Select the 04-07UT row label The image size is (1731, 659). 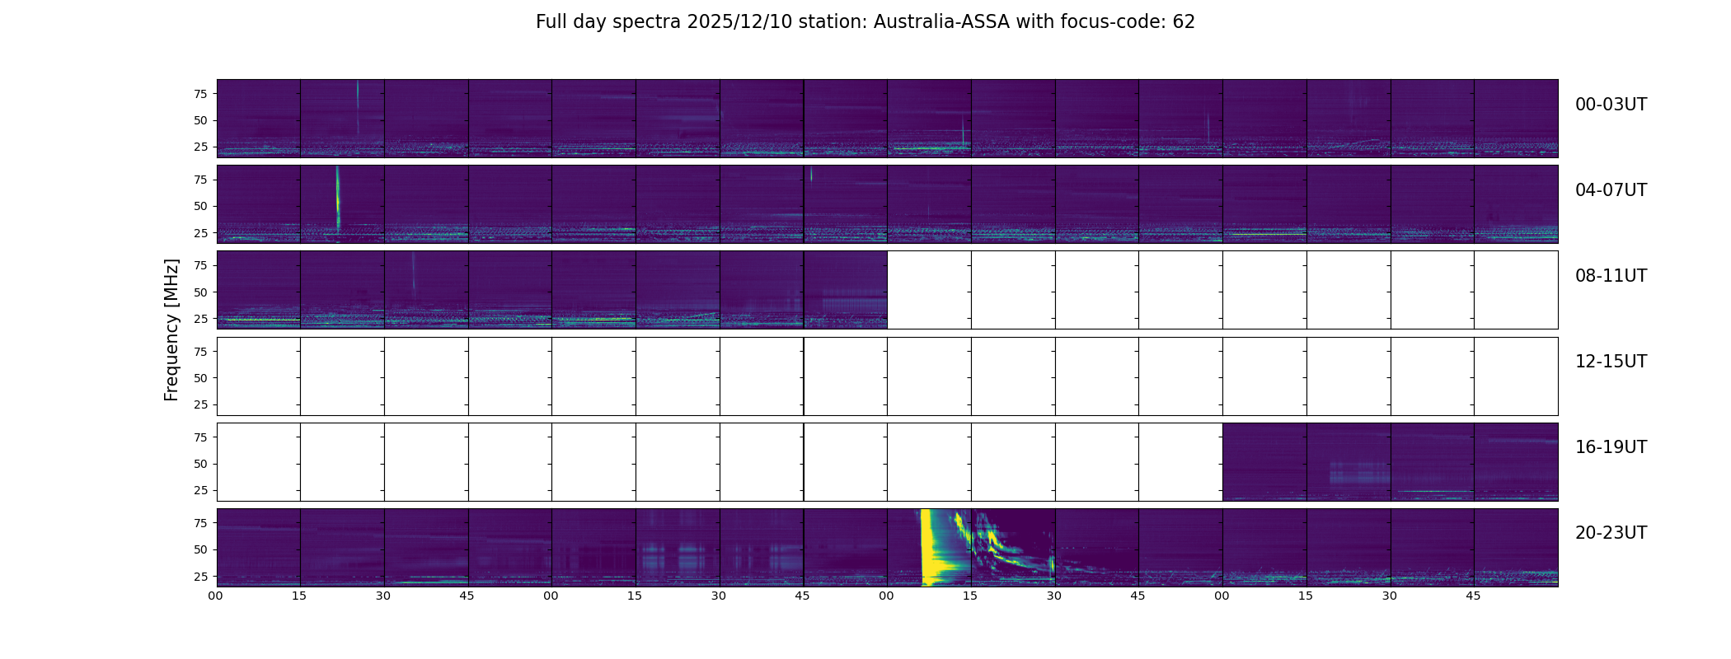click(1611, 190)
